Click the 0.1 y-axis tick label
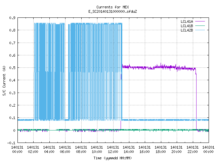215x161 pixels. click(12, 118)
